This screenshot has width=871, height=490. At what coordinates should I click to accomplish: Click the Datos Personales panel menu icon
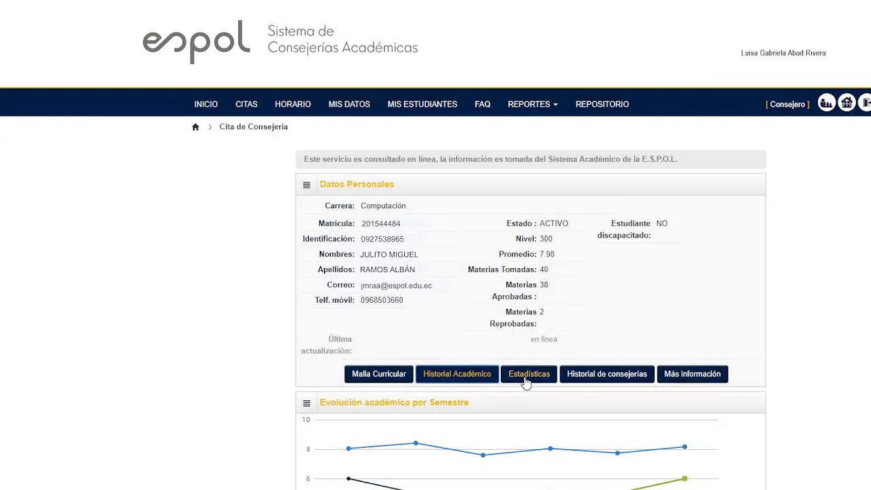307,185
